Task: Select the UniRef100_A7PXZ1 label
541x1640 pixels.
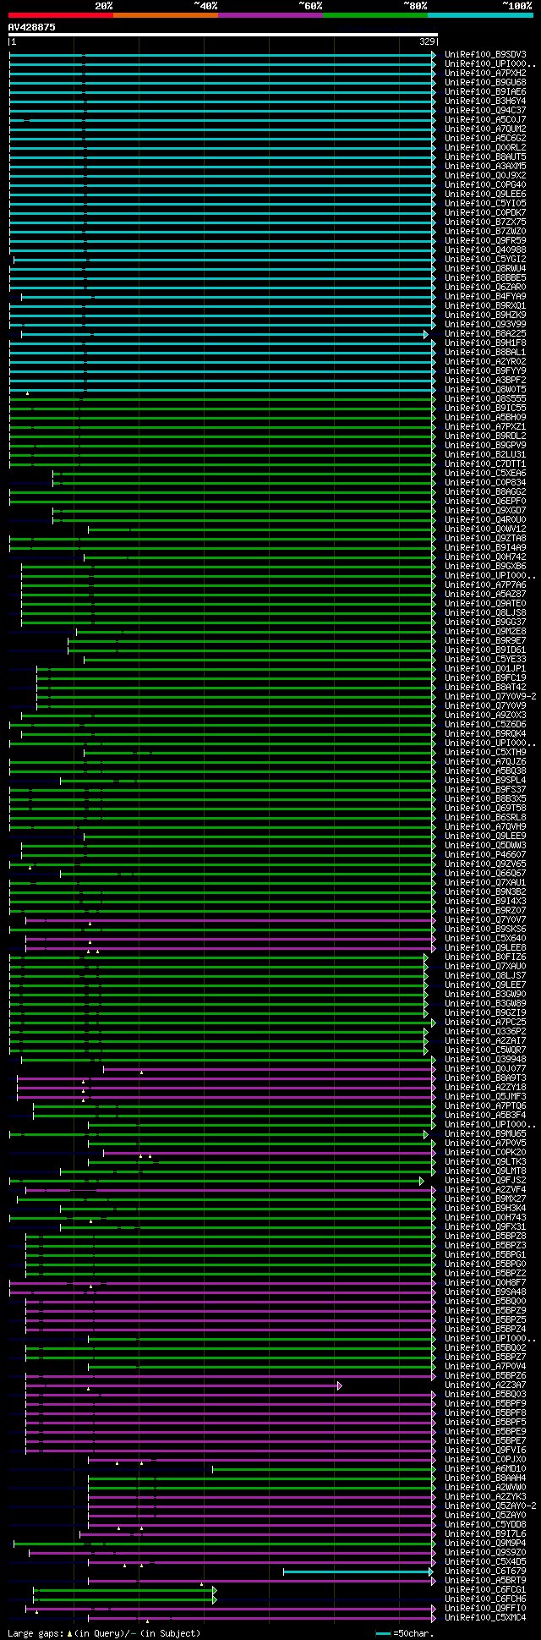Action: point(485,426)
